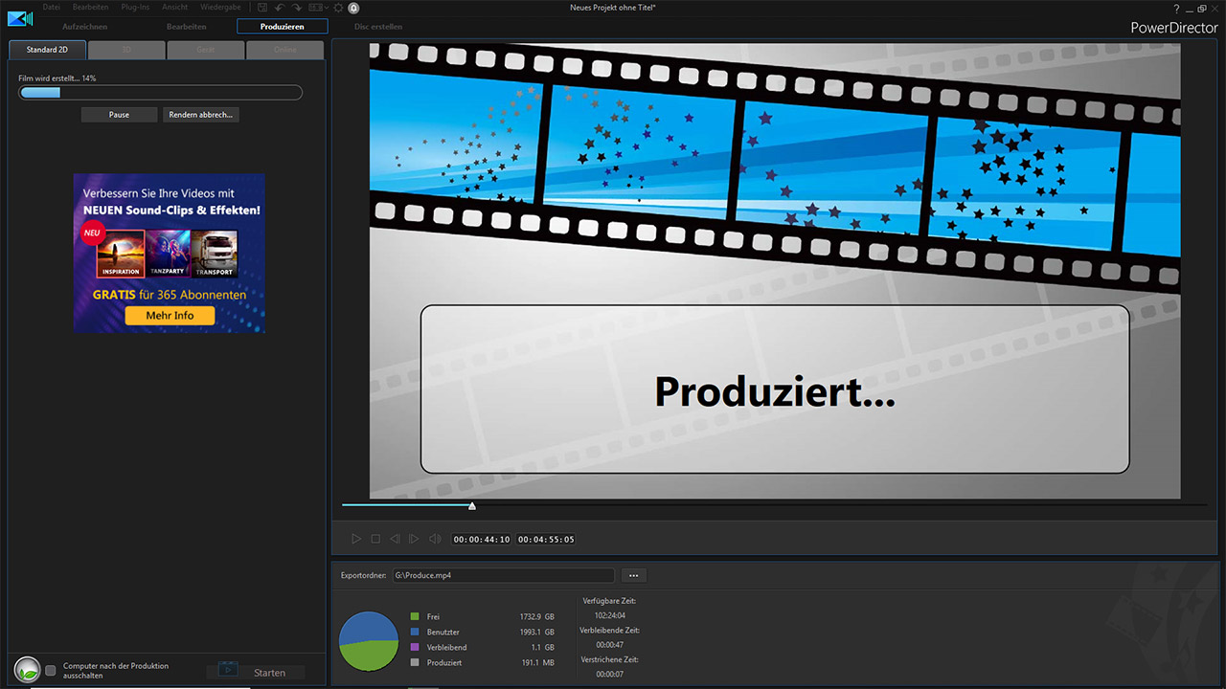
Task: Open the settings gear icon
Action: pyautogui.click(x=338, y=8)
